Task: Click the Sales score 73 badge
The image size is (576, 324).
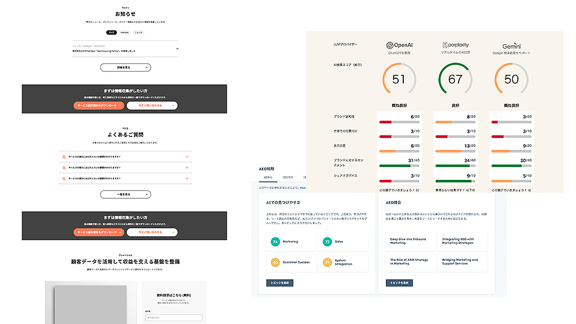Action: [327, 242]
